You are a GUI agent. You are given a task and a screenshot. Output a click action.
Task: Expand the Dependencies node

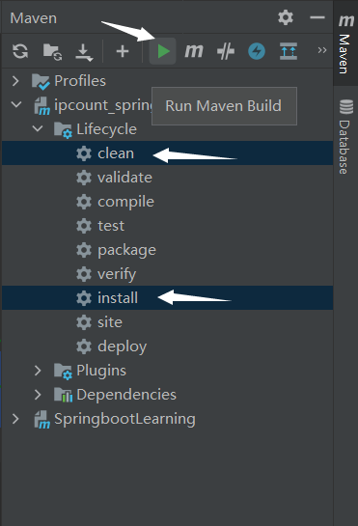pyautogui.click(x=38, y=395)
